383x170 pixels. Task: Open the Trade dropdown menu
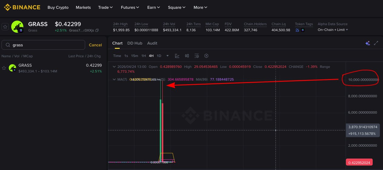pyautogui.click(x=105, y=7)
